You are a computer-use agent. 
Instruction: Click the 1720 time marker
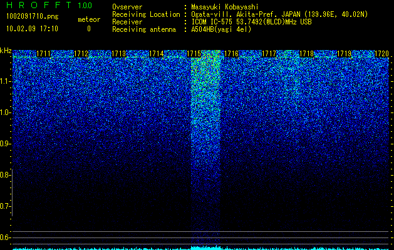(x=381, y=54)
